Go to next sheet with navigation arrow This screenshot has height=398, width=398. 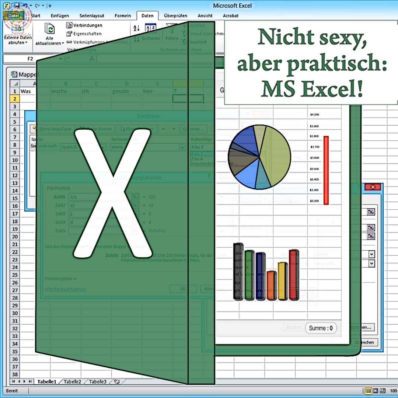pyautogui.click(x=24, y=381)
